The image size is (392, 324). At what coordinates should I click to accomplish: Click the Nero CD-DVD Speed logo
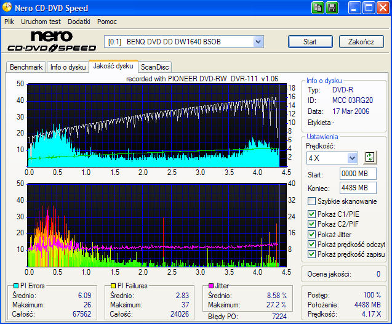pos(52,41)
